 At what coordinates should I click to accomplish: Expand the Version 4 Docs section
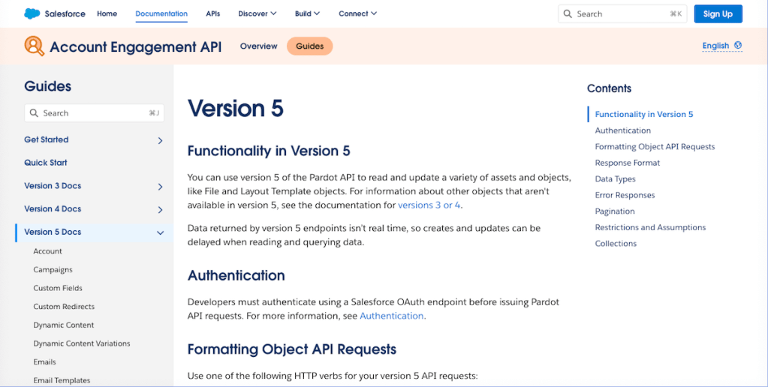(160, 210)
